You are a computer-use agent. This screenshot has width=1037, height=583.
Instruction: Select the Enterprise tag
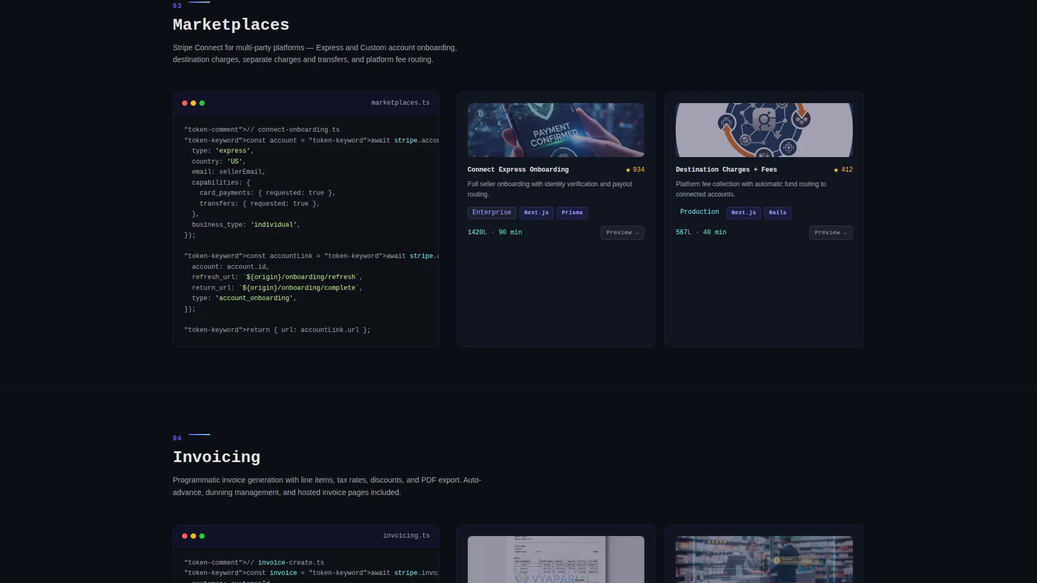[x=491, y=213]
